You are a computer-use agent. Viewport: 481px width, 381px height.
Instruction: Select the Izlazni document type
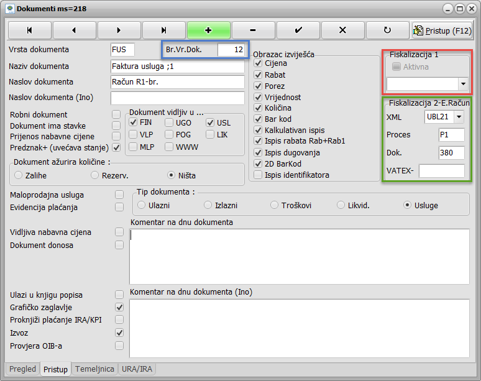(x=208, y=204)
